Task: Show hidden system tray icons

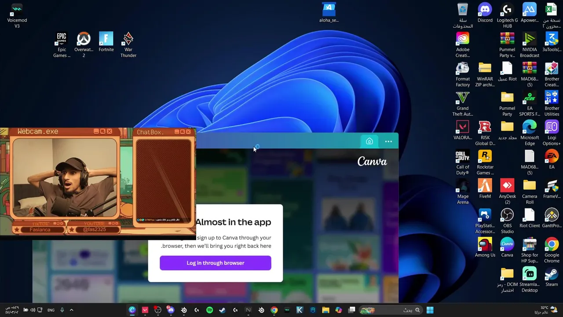Action: (x=71, y=310)
